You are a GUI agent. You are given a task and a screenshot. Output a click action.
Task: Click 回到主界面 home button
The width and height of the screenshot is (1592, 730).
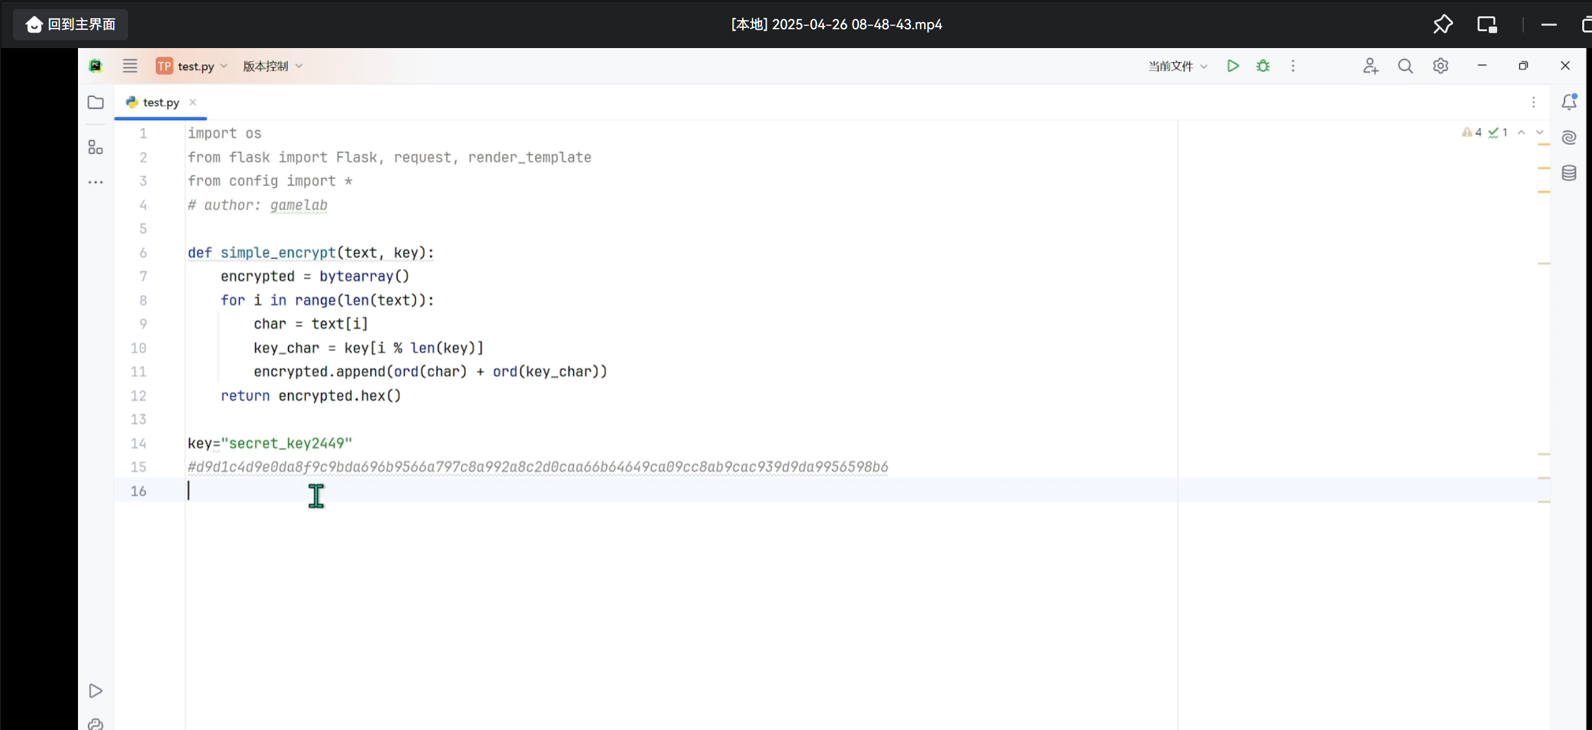pos(70,24)
